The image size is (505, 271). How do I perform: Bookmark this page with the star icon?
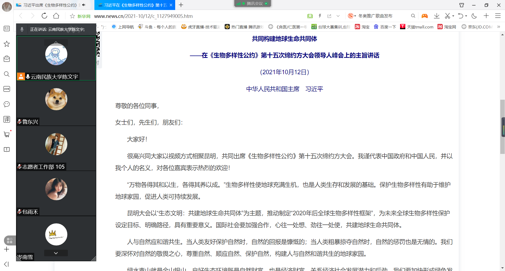72,16
